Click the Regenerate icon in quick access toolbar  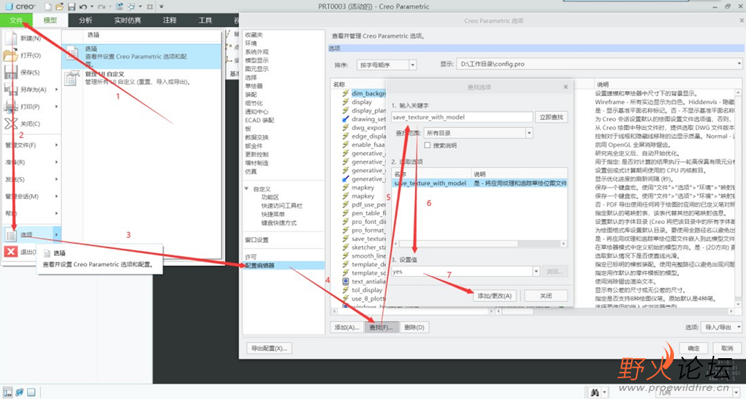119,7
